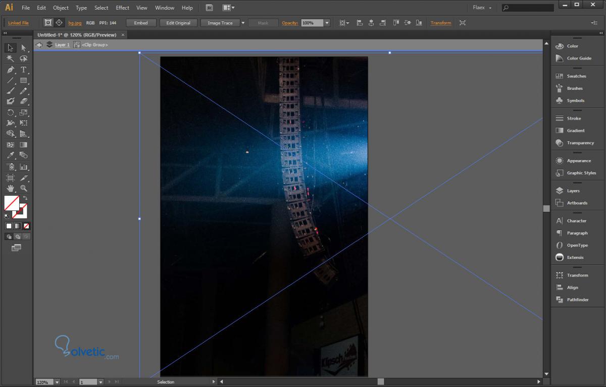Set paint mode to None
The image size is (606, 387).
(26, 226)
